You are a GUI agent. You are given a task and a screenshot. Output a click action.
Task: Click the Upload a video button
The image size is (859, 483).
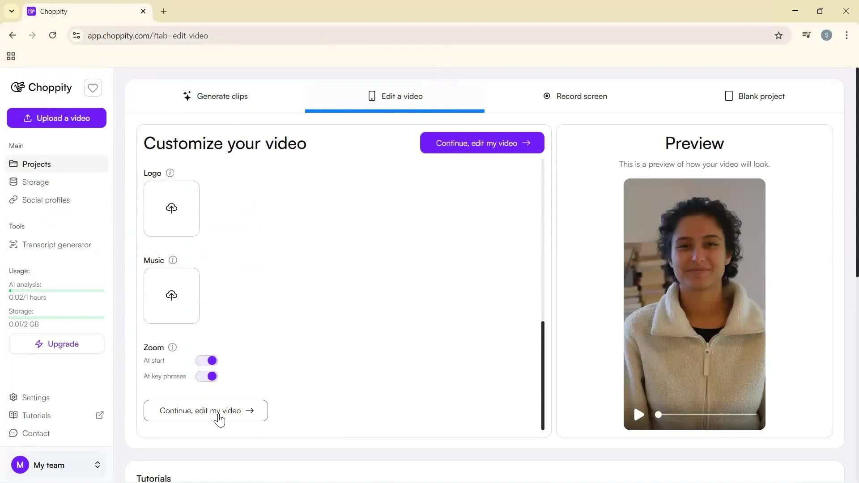(x=56, y=118)
